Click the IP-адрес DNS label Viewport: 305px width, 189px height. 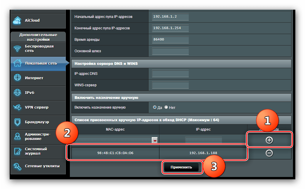tap(86, 73)
